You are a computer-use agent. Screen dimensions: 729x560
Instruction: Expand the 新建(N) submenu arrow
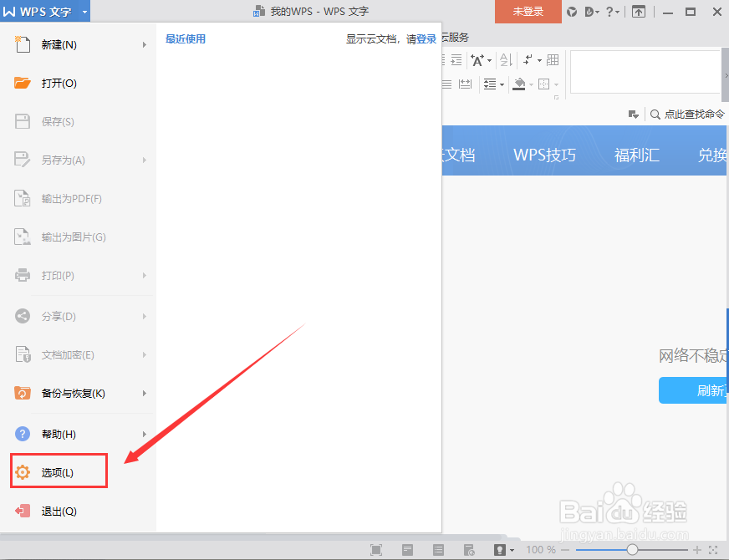pyautogui.click(x=145, y=44)
